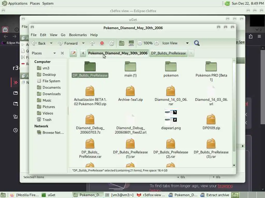Select Actualización BETA 1.02 Pokémon PRO.zip
This screenshot has width=265, height=198.
pyautogui.click(x=90, y=96)
